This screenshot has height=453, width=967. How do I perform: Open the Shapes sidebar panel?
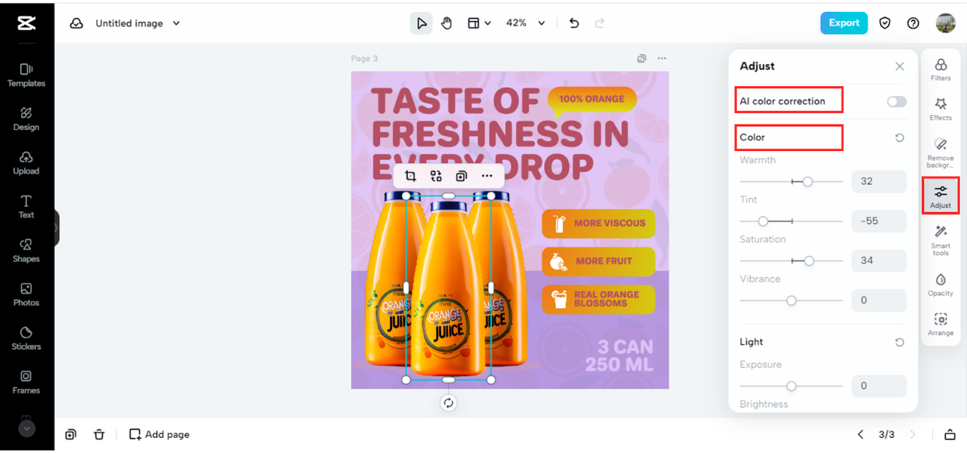tap(26, 251)
